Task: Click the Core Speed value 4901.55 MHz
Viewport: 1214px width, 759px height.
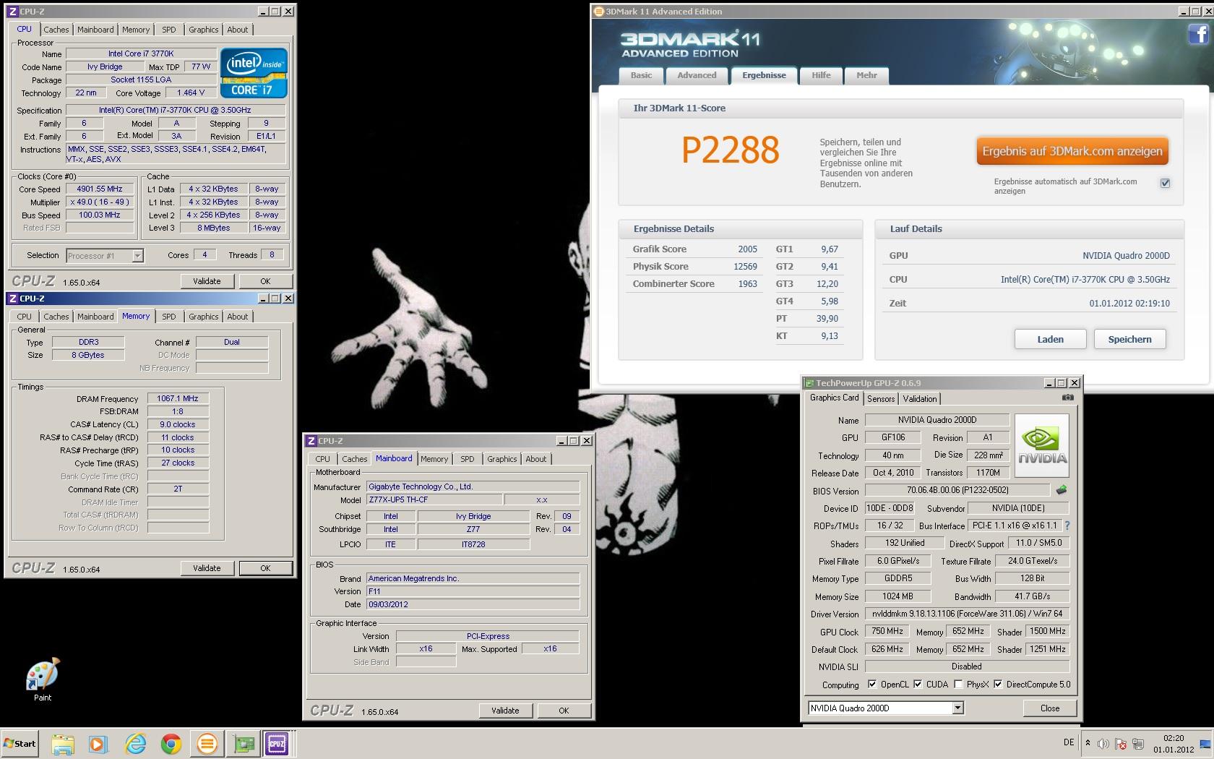Action: click(100, 189)
